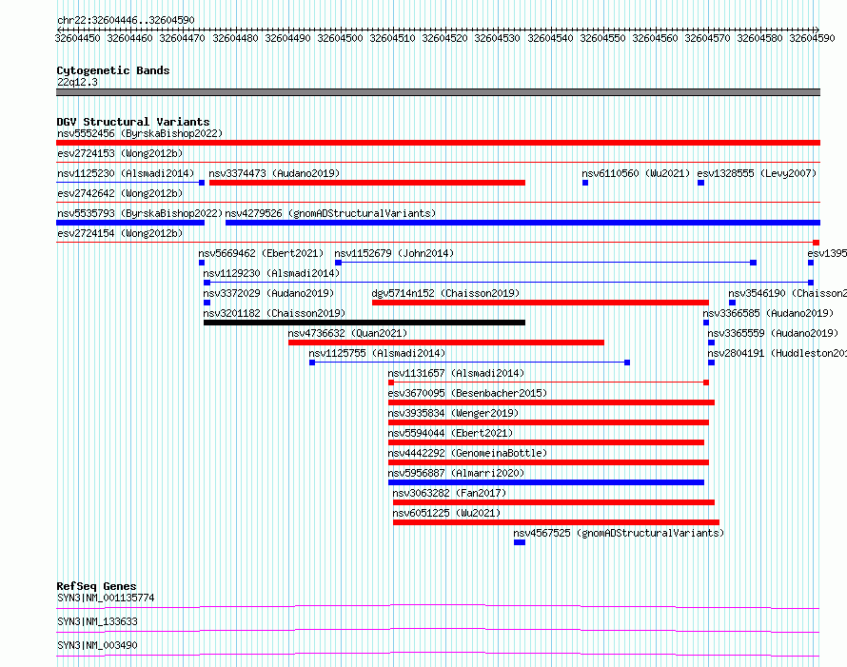The width and height of the screenshot is (847, 667).
Task: Click the esv2724154 (Wong2012b) label
Action: click(120, 233)
